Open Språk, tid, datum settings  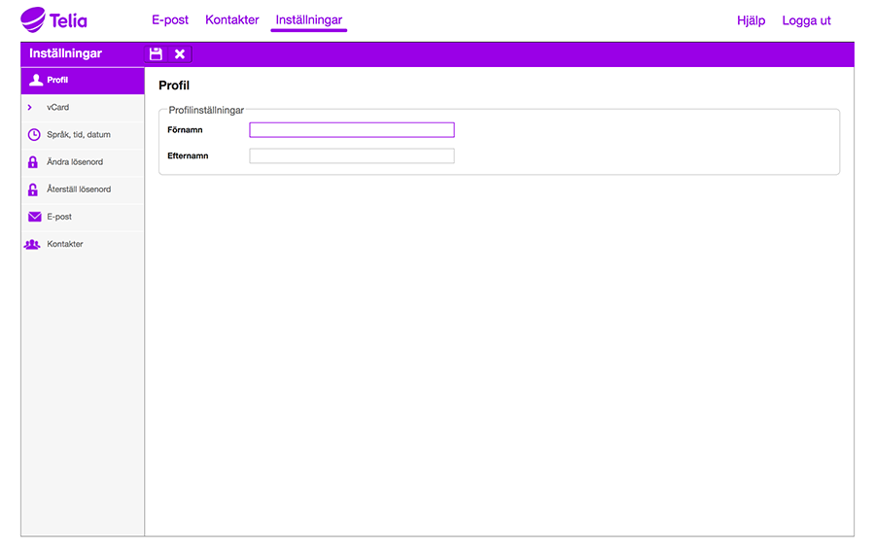pyautogui.click(x=79, y=135)
